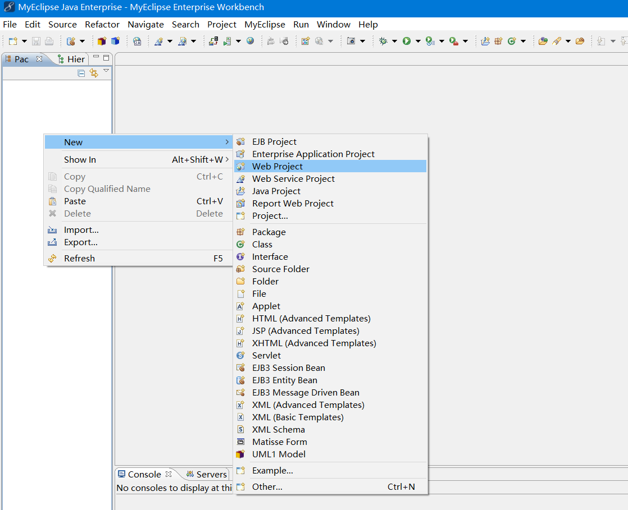628x510 pixels.
Task: Open Package Explorer view menu triangle
Action: click(x=106, y=71)
